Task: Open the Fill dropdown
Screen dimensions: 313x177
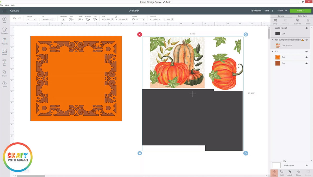Action: pos(47,19)
